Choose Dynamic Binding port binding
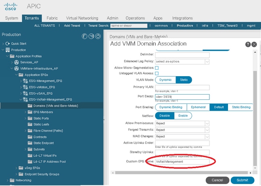The image size is (261, 186). click(171, 107)
